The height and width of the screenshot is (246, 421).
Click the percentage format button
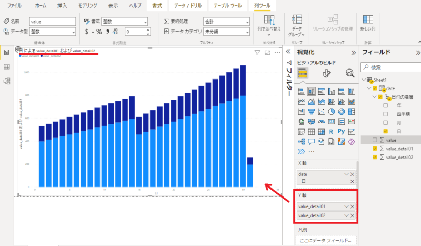coord(99,32)
